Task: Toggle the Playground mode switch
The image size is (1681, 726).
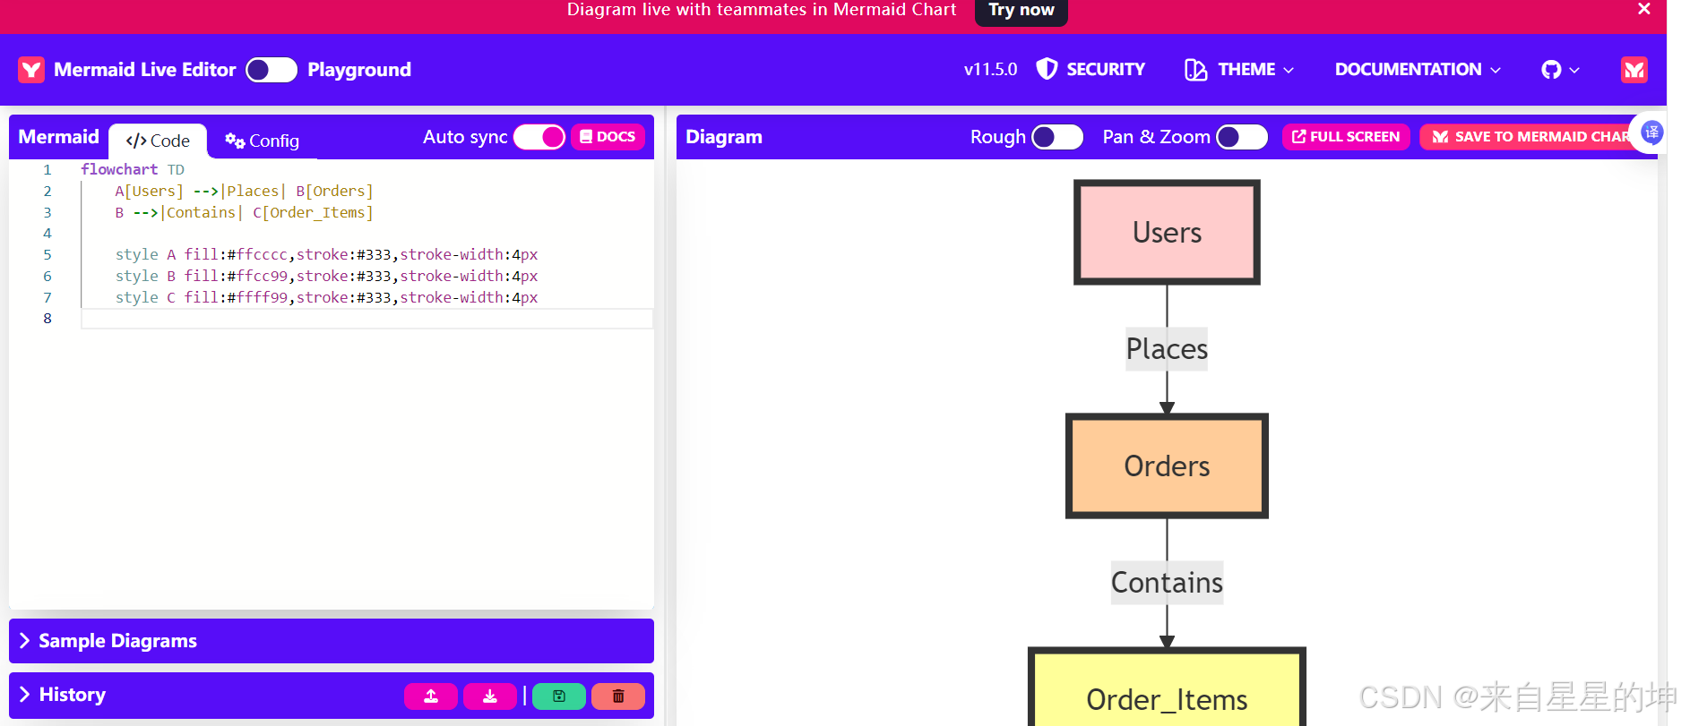Action: coord(272,70)
